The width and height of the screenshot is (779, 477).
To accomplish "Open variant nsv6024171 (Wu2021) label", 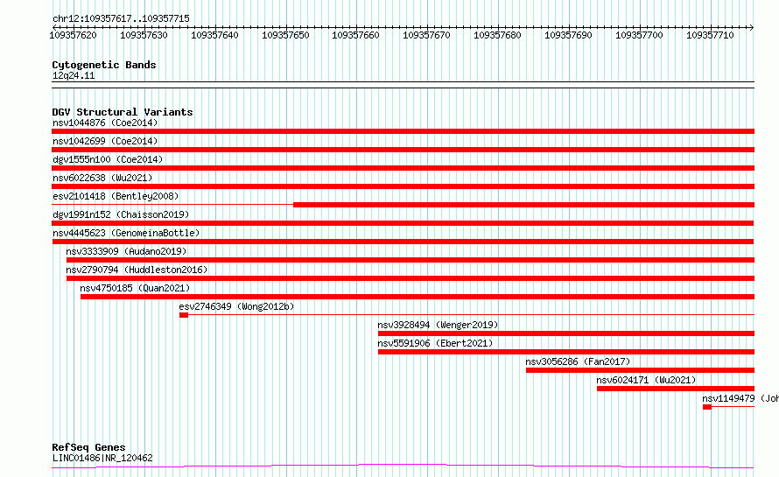I will pyautogui.click(x=646, y=380).
